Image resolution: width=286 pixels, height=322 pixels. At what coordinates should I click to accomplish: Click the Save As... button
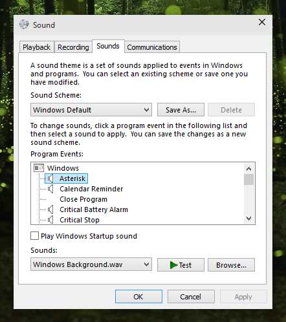(x=181, y=110)
